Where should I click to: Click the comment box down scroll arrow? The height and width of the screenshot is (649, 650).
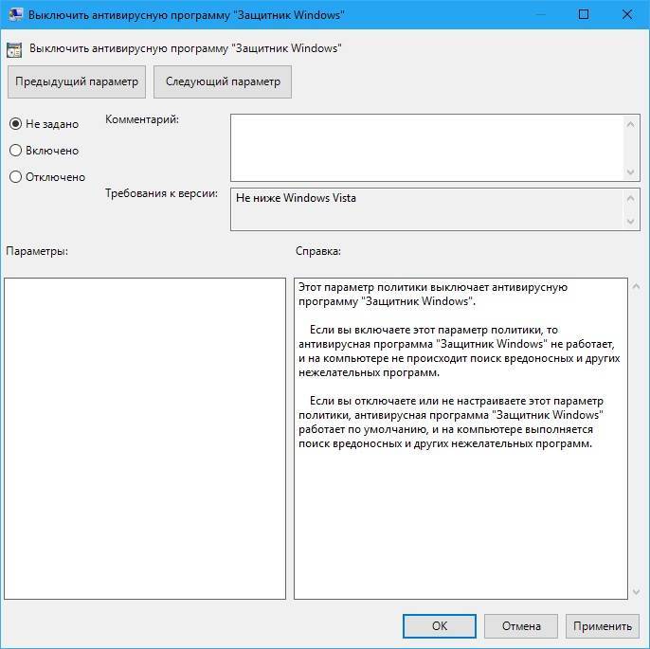click(x=630, y=172)
